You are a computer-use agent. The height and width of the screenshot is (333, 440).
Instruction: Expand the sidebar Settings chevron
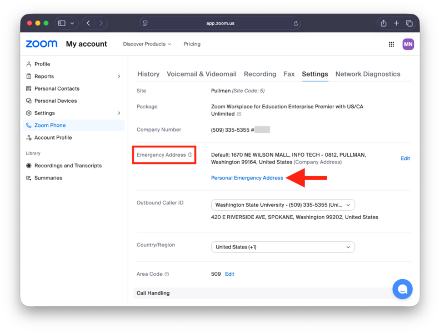(119, 113)
